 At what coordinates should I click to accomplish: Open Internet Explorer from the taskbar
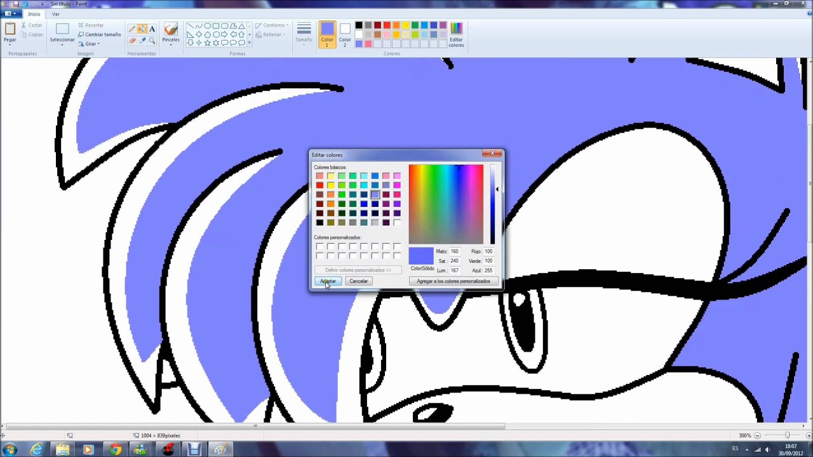pos(36,449)
